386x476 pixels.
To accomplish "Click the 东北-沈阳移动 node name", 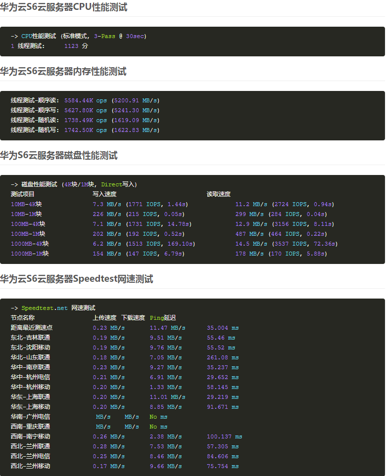I will [x=30, y=347].
